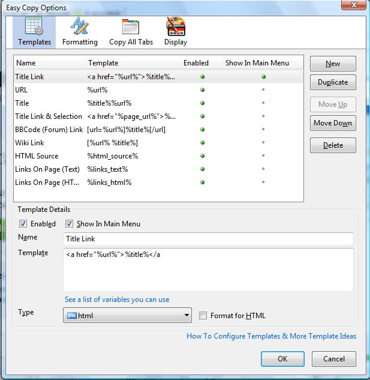The width and height of the screenshot is (370, 380).
Task: Toggle main menu dot for Title Link
Action: [263, 77]
